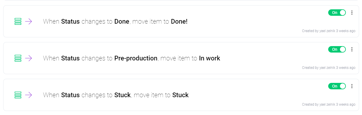Image resolution: width=362 pixels, height=115 pixels.
Task: Turn off the Done! automation toggle
Action: pyautogui.click(x=337, y=13)
